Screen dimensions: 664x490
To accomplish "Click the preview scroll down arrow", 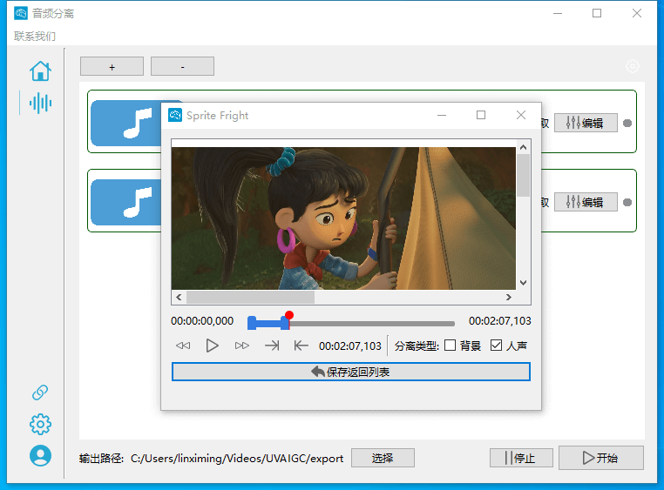I will (x=524, y=282).
